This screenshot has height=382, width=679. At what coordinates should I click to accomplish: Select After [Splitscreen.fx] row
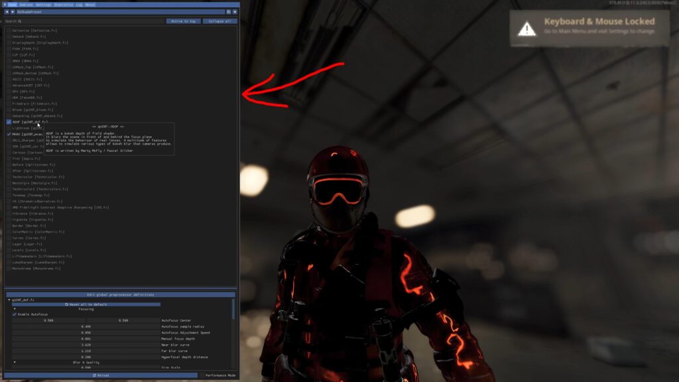33,170
